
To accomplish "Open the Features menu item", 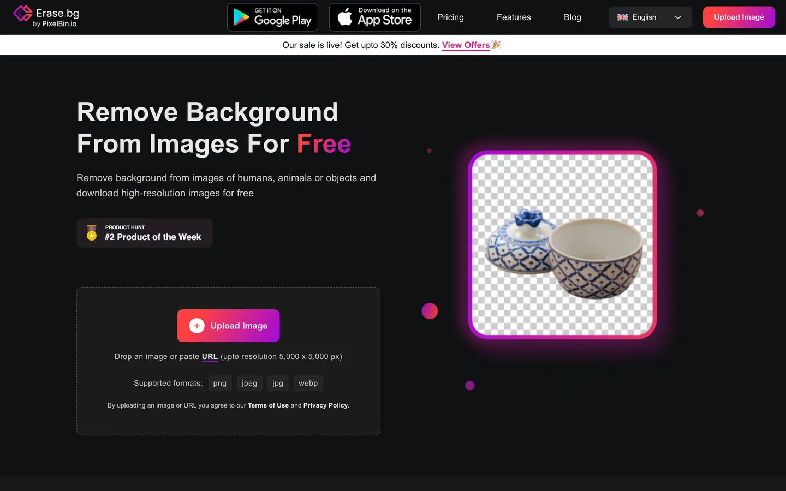I will coord(514,17).
